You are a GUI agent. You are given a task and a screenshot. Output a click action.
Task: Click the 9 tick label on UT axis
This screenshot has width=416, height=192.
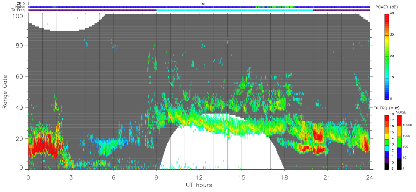pos(157,177)
